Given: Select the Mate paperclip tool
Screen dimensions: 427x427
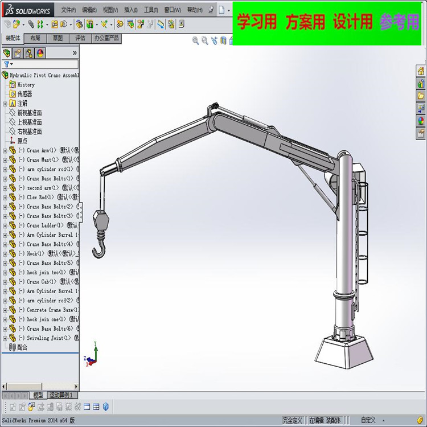Looking at the screenshot, I should [31, 24].
